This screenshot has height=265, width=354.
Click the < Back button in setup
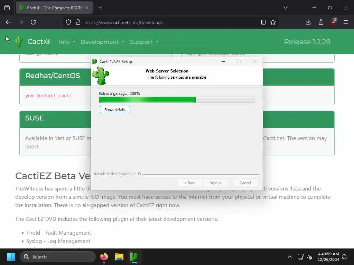click(x=190, y=183)
